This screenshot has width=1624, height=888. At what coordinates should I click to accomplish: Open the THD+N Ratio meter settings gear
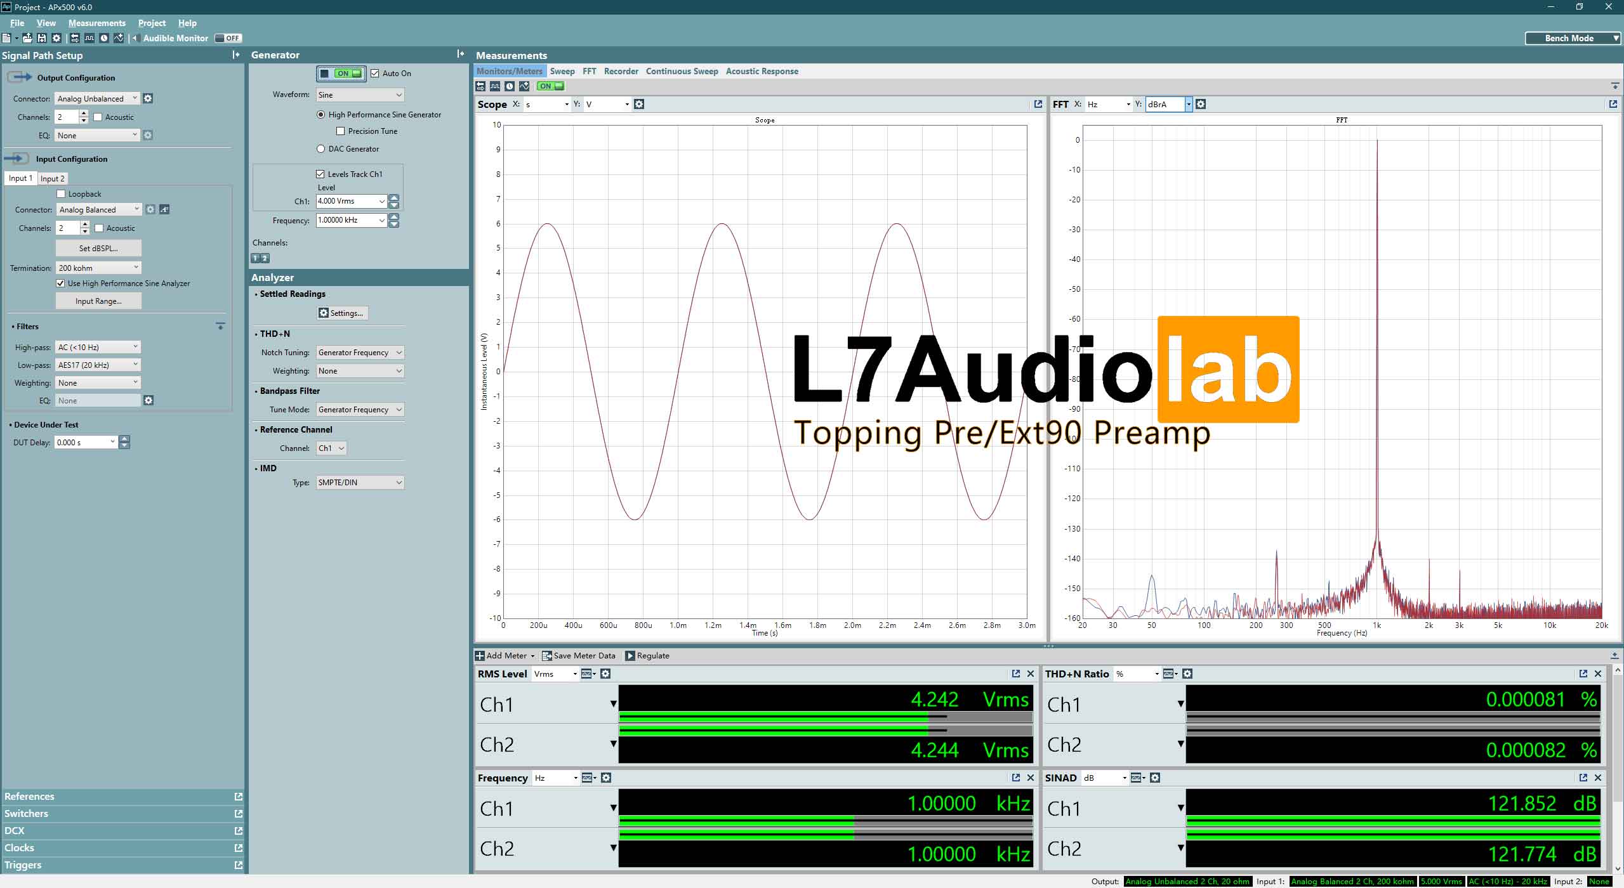[x=1187, y=674]
